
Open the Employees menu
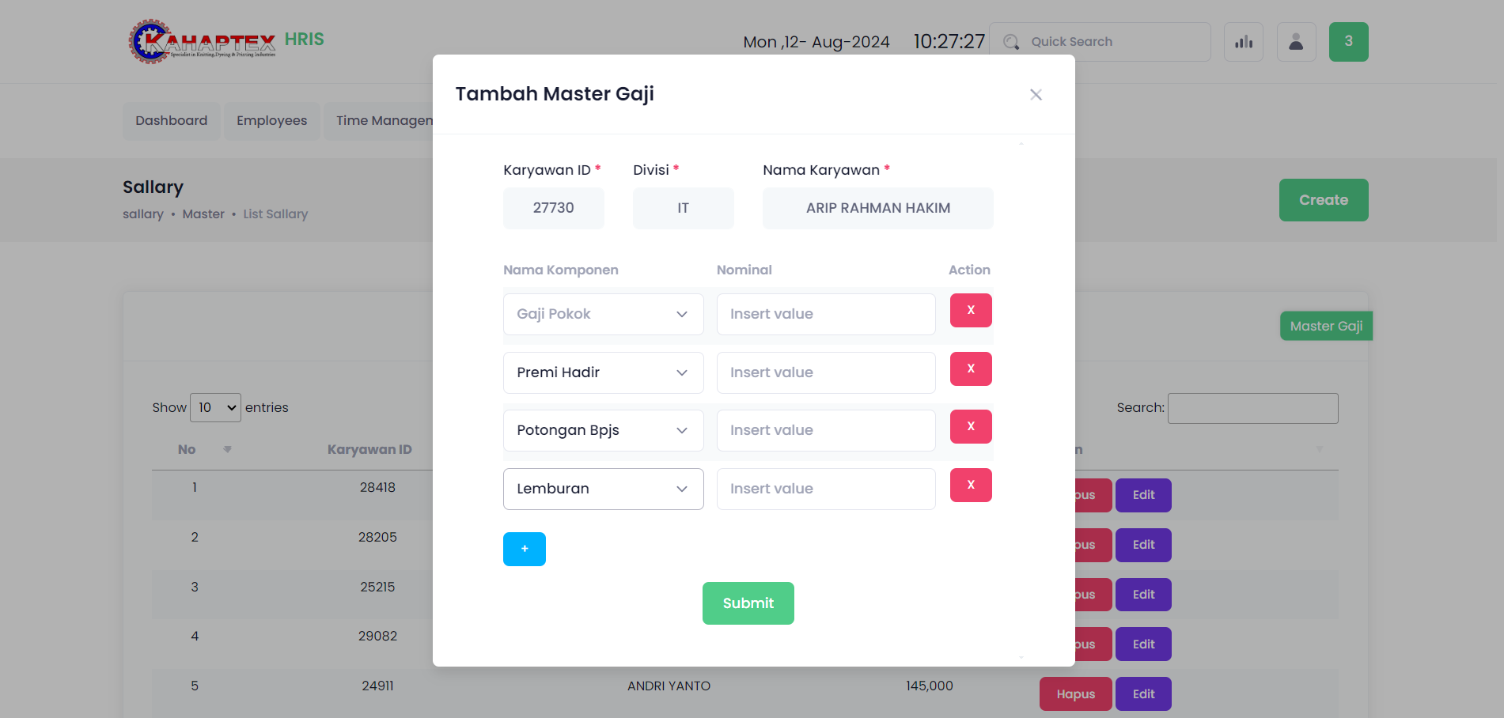[x=271, y=121]
